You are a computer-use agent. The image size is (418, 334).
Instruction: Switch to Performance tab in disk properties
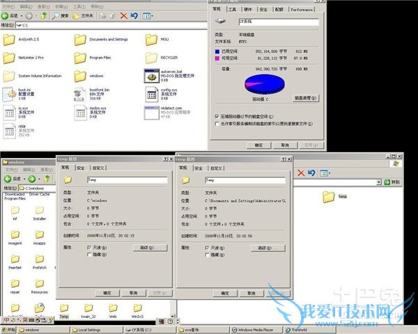pyautogui.click(x=302, y=10)
